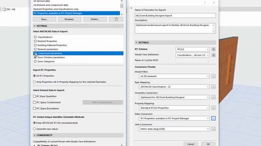Click preset list scrollbar down arrow
The width and height of the screenshot is (261, 146).
[122, 14]
